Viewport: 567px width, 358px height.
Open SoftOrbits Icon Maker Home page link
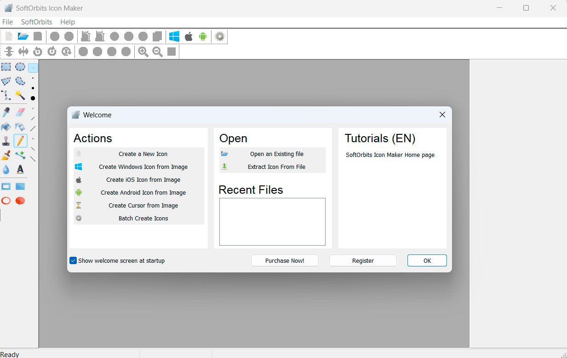[390, 155]
